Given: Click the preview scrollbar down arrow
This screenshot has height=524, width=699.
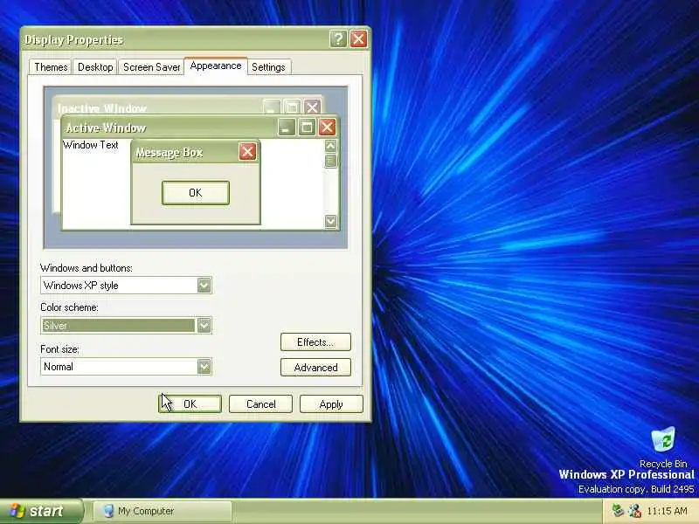Looking at the screenshot, I should click(331, 221).
